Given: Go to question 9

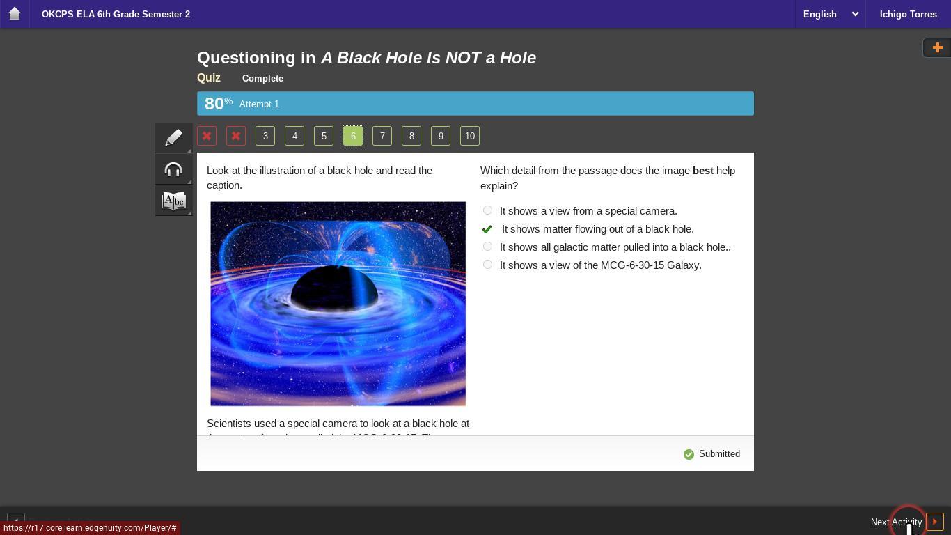Looking at the screenshot, I should tap(441, 136).
